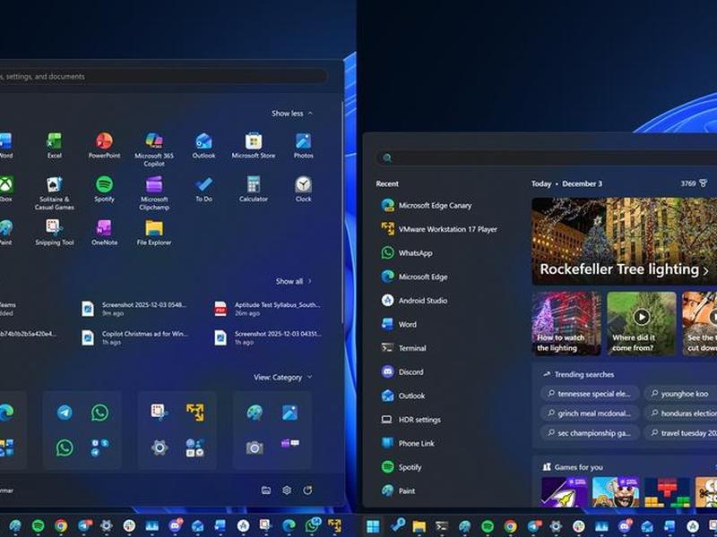Open VMware icon on the taskbar

click(x=334, y=525)
